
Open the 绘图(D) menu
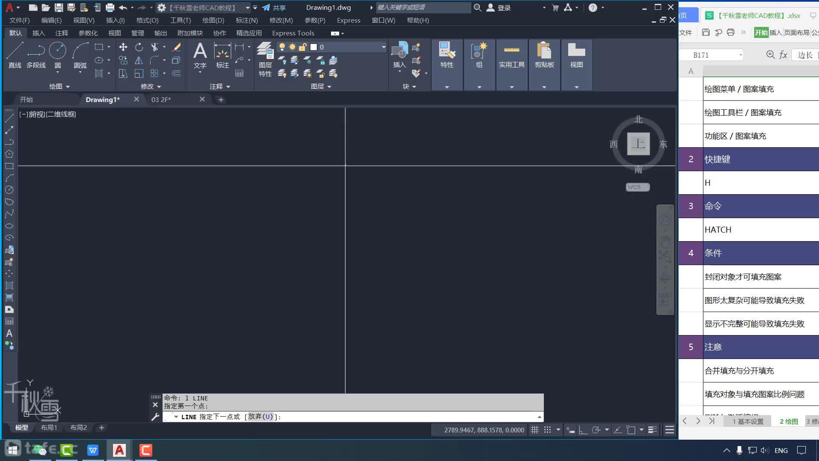pyautogui.click(x=213, y=20)
